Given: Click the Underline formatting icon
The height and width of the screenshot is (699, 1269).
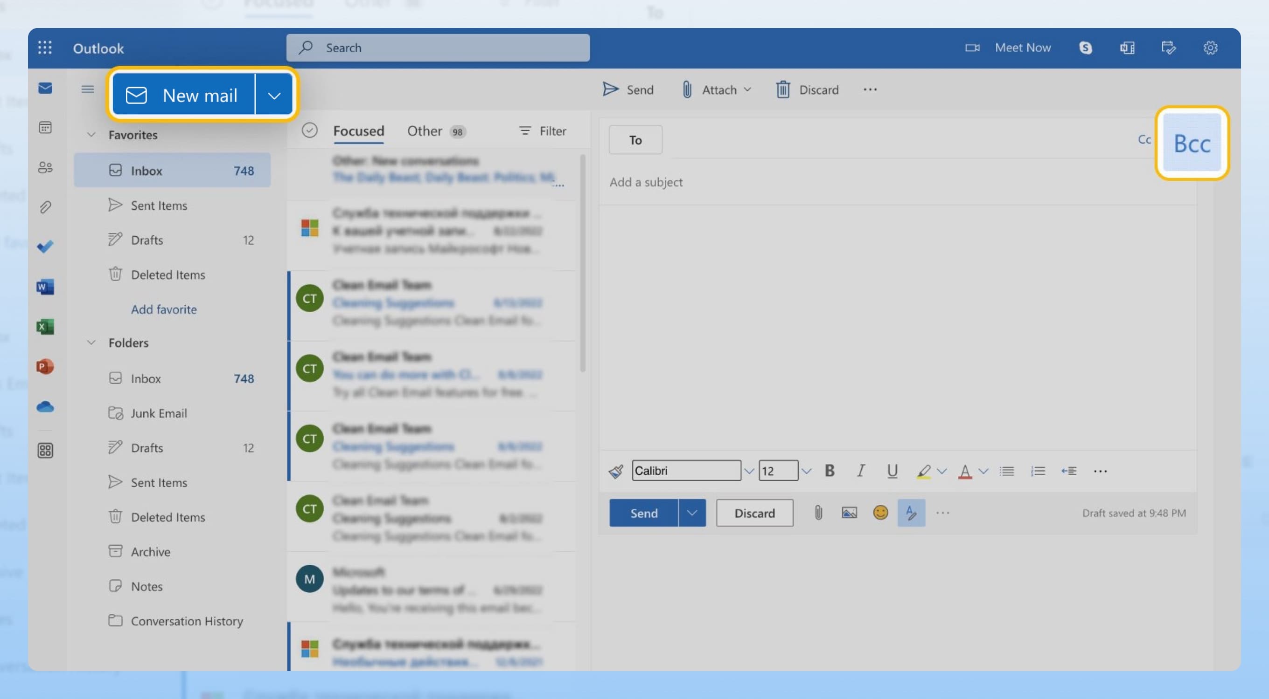Looking at the screenshot, I should tap(892, 471).
